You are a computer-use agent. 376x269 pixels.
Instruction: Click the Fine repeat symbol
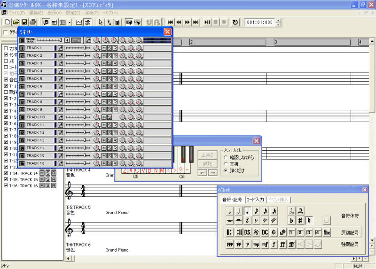(x=327, y=232)
